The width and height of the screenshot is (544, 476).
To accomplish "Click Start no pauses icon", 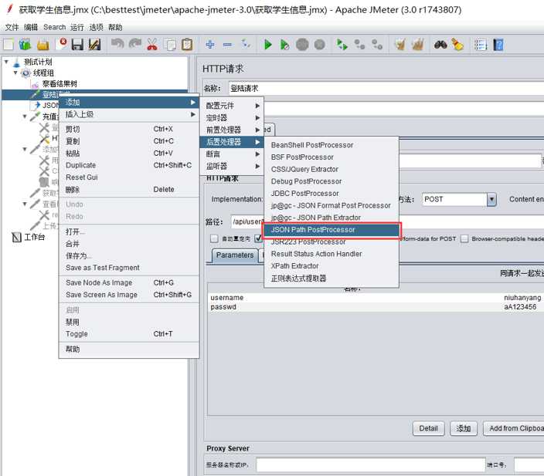I will coord(284,45).
